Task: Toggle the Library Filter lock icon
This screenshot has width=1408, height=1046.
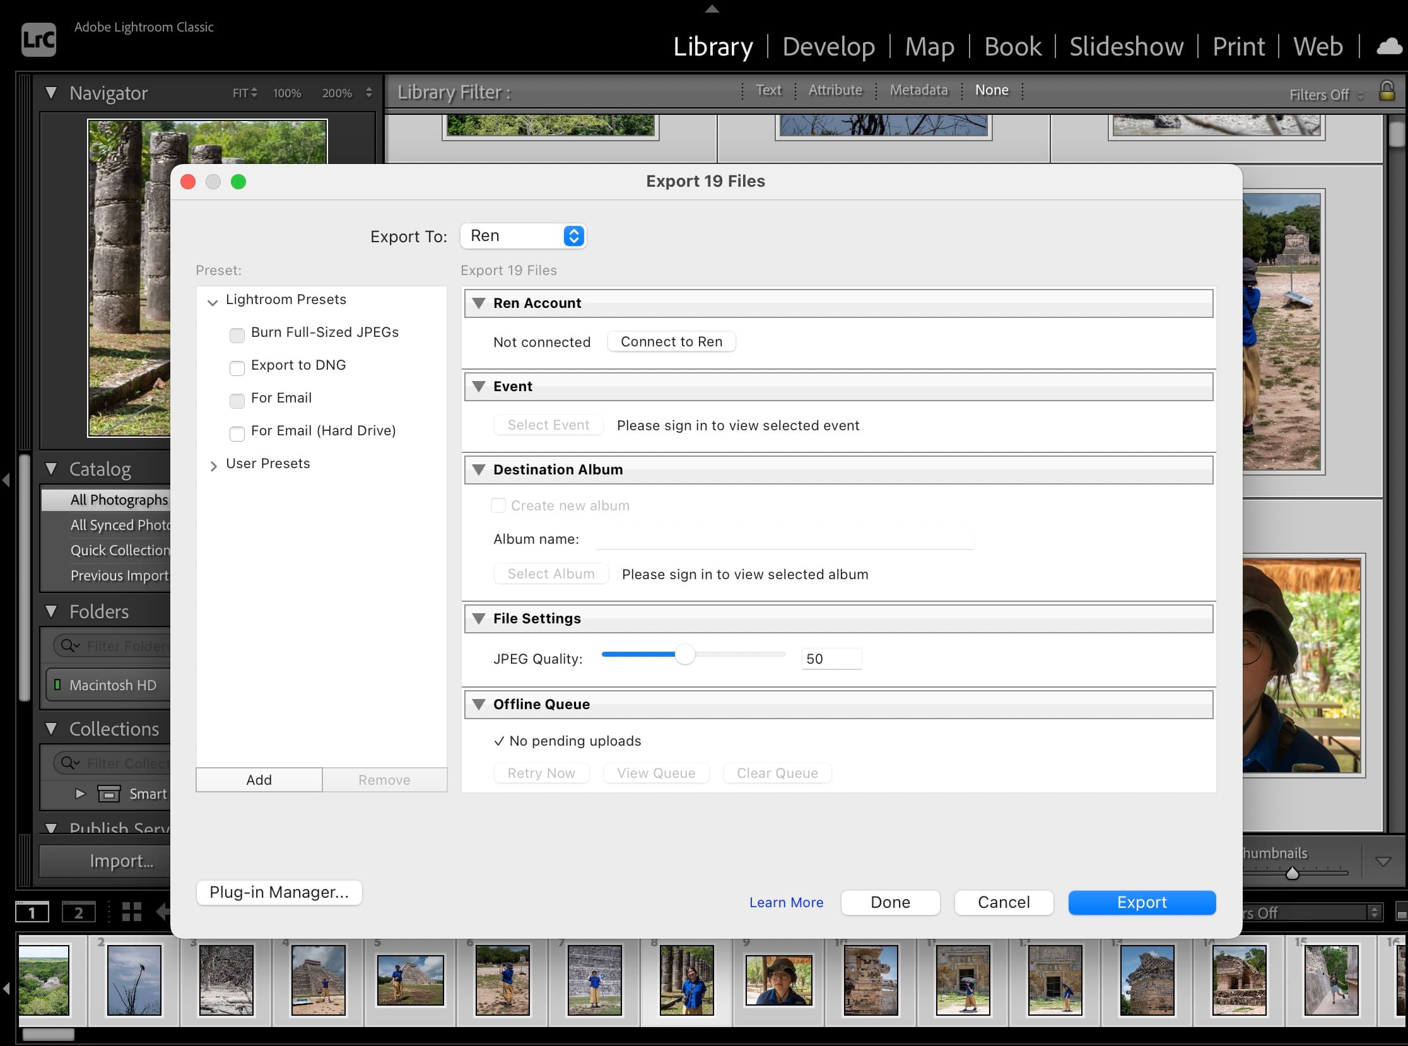Action: coord(1387,91)
